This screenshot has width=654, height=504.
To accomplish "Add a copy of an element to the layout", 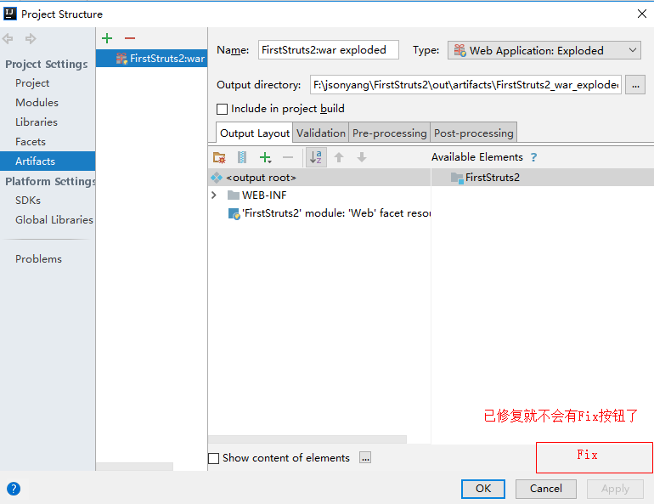I will click(x=265, y=157).
